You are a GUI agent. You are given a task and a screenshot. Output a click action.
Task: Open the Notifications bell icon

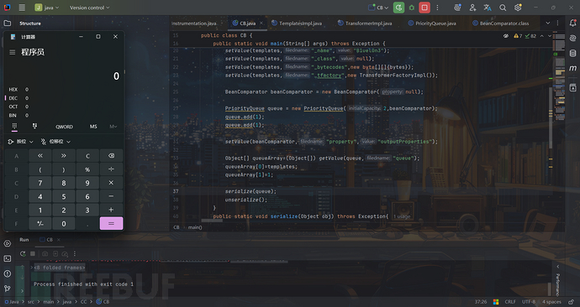[572, 23]
